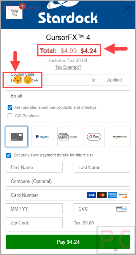Open the Tax Exempt? link
Screen dimensions: 136x255
click(68, 67)
